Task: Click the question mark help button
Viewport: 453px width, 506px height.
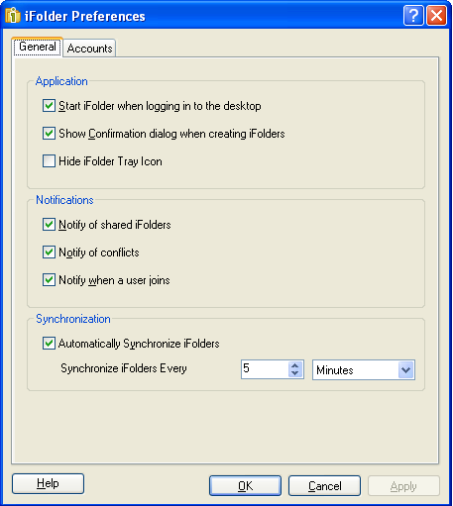Action: click(x=413, y=16)
